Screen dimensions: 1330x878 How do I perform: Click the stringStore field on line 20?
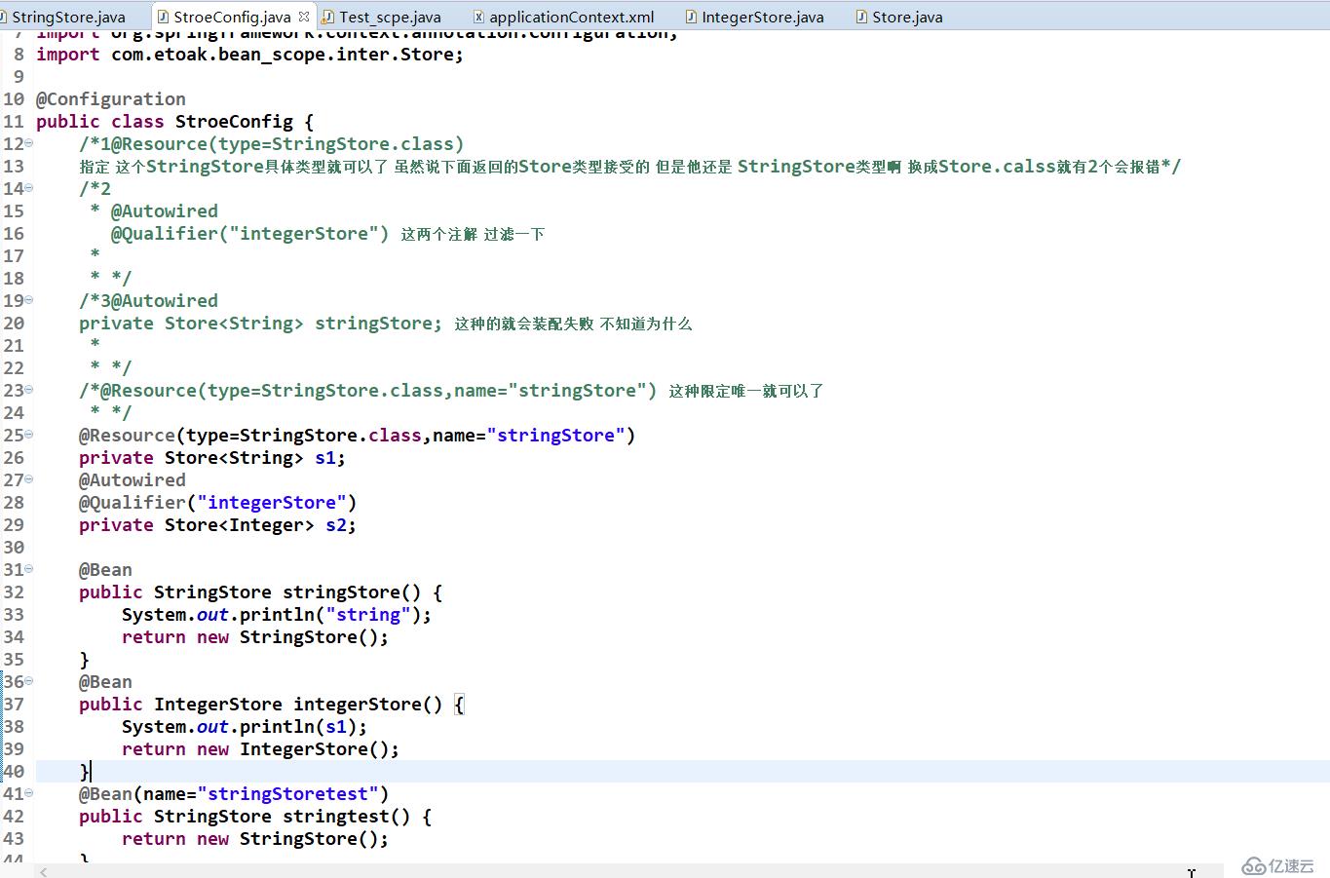(378, 324)
